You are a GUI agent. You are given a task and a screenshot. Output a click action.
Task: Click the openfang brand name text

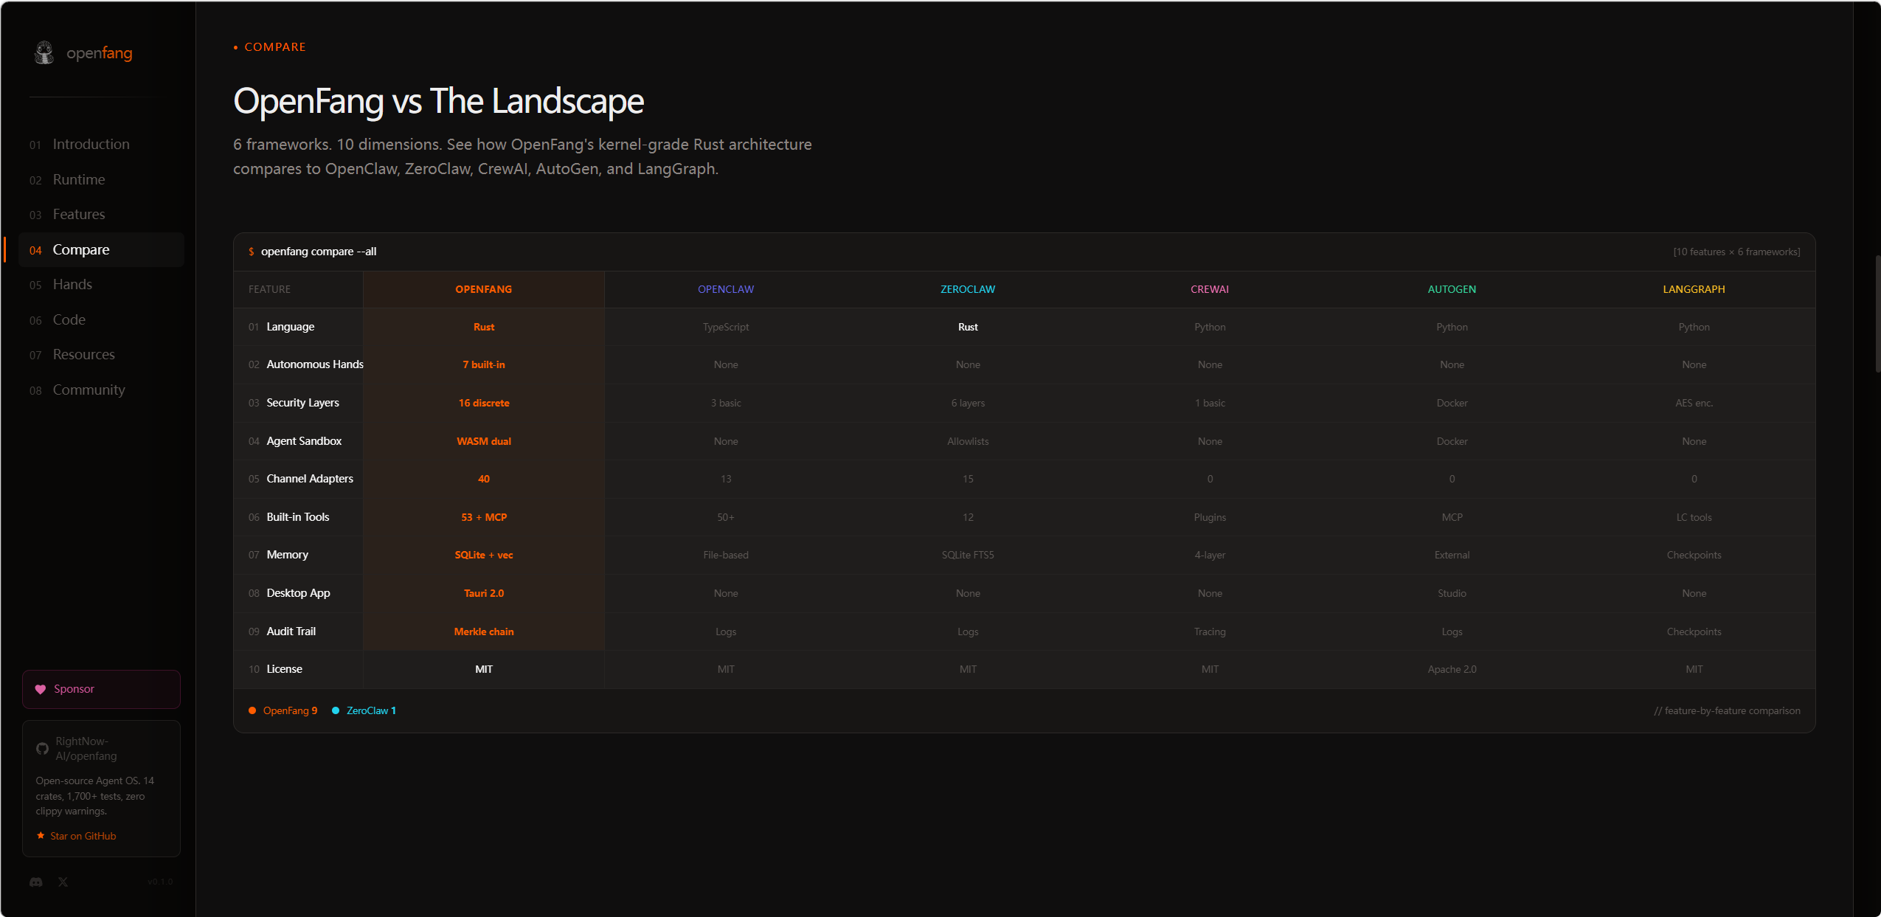click(100, 53)
